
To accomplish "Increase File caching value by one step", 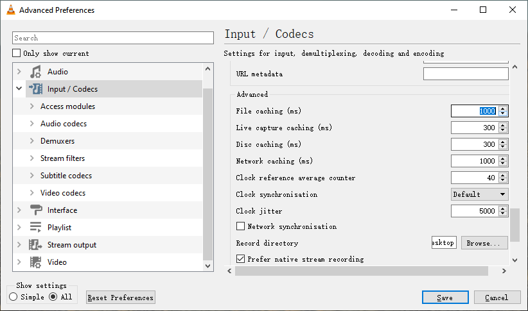I will [x=503, y=108].
